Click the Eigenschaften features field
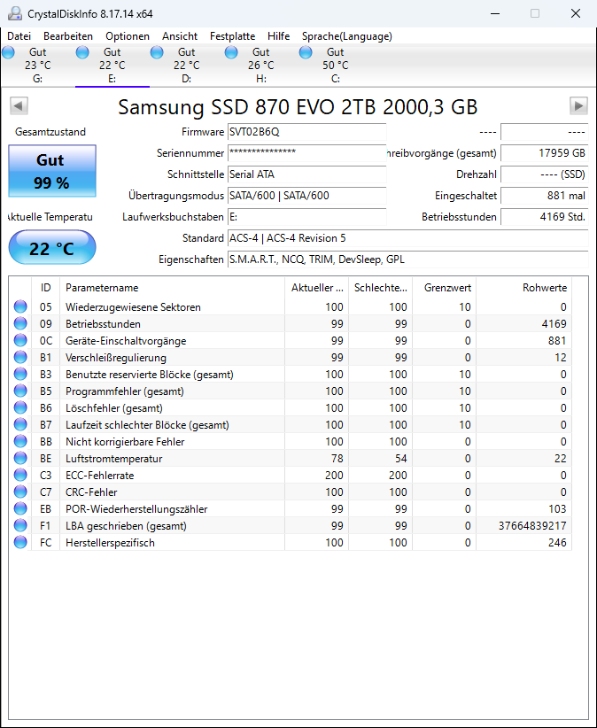This screenshot has width=597, height=728. (407, 259)
